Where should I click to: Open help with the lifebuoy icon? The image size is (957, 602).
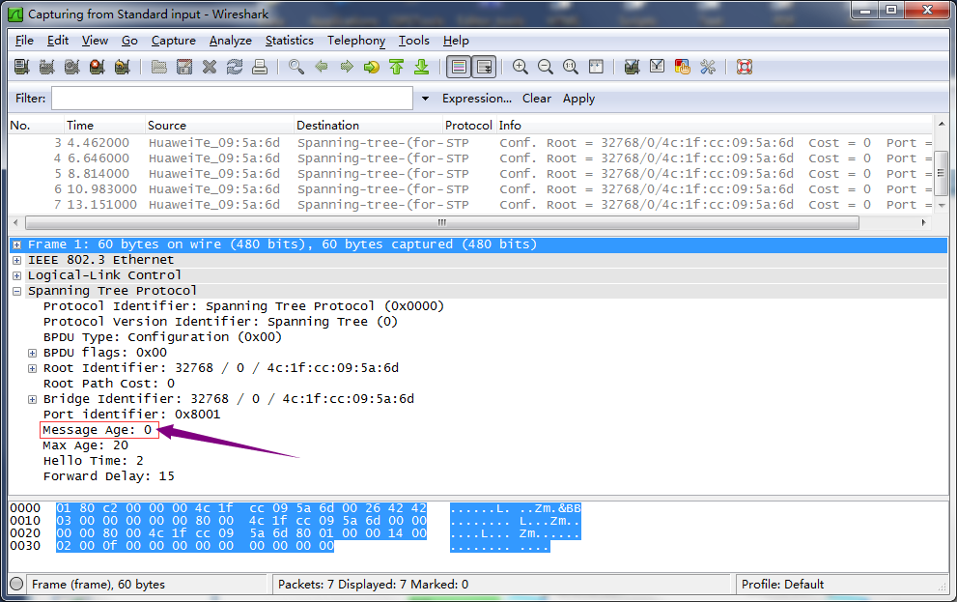click(x=744, y=67)
